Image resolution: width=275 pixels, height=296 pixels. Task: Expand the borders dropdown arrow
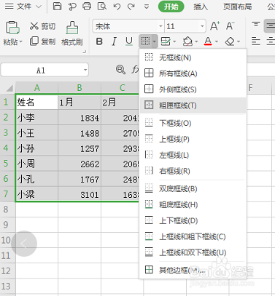point(155,41)
